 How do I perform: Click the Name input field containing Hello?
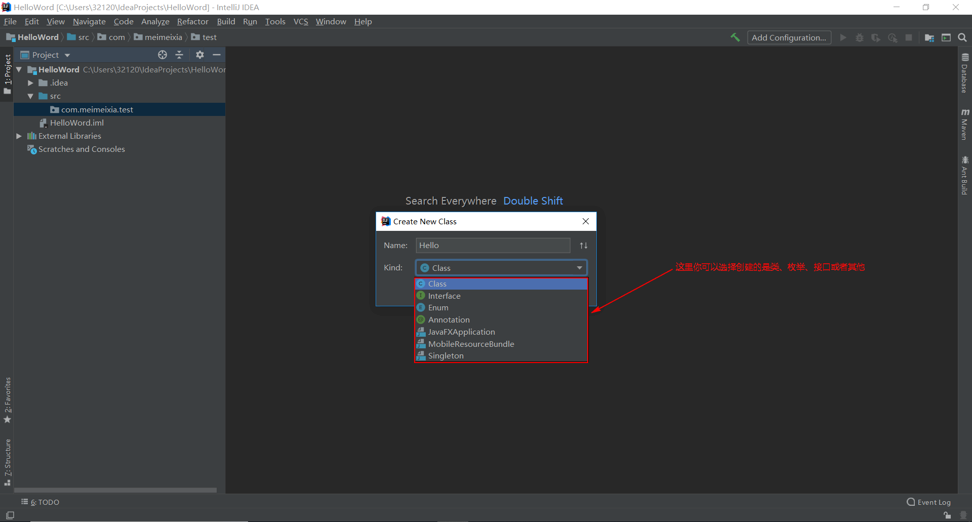(493, 246)
